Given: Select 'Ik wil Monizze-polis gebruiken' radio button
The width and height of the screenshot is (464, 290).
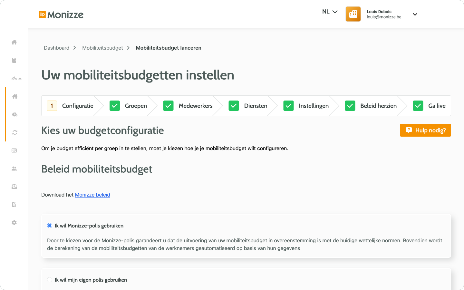Looking at the screenshot, I should [50, 226].
